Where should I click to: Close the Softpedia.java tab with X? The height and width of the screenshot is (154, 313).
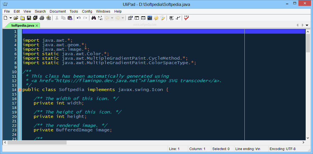click(37, 25)
